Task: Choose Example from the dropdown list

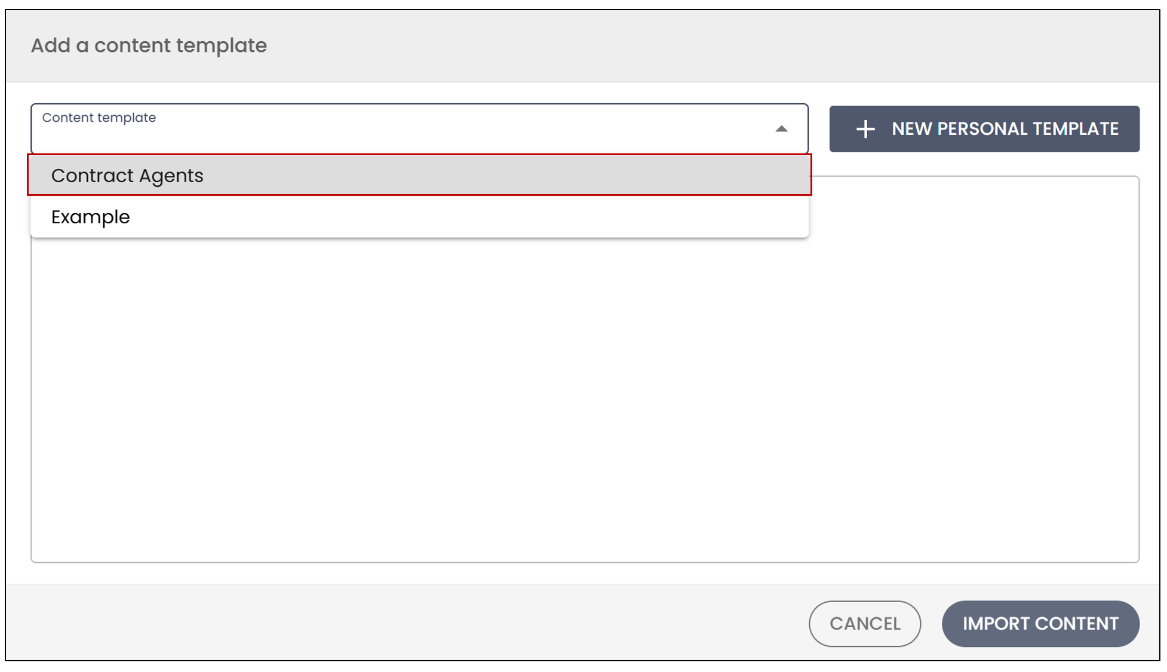Action: point(419,217)
